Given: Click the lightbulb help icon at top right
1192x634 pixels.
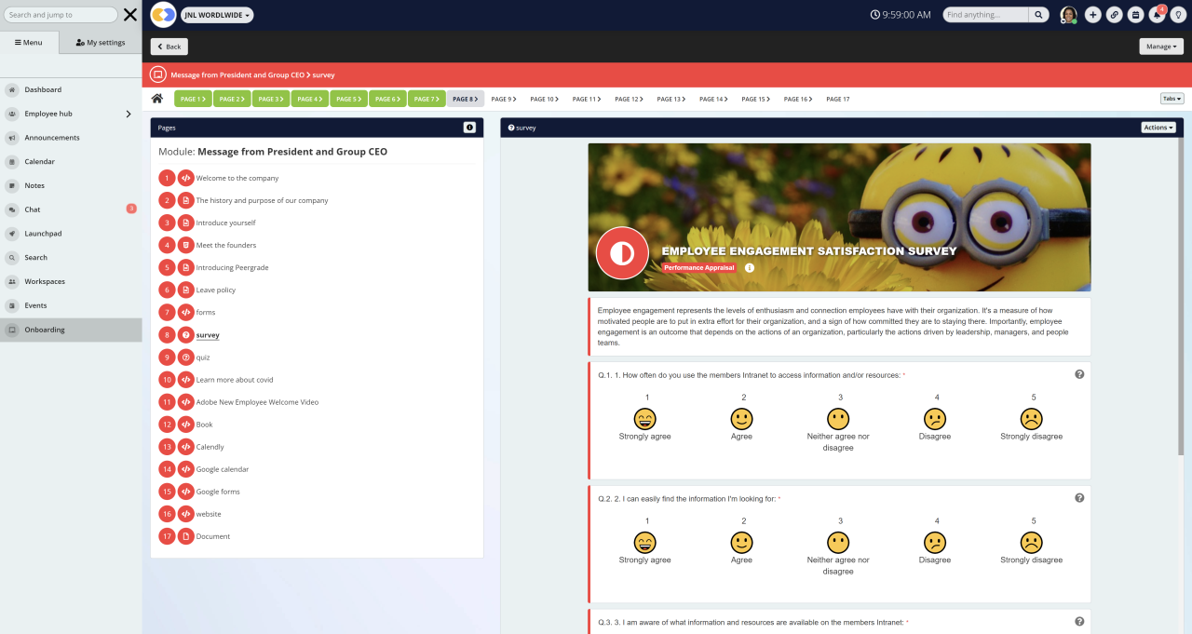Looking at the screenshot, I should [1178, 14].
